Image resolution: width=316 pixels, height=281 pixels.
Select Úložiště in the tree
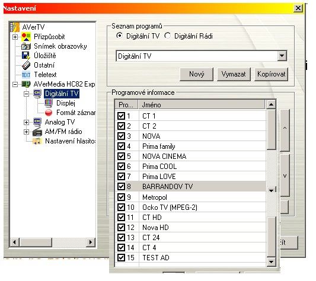[45, 56]
